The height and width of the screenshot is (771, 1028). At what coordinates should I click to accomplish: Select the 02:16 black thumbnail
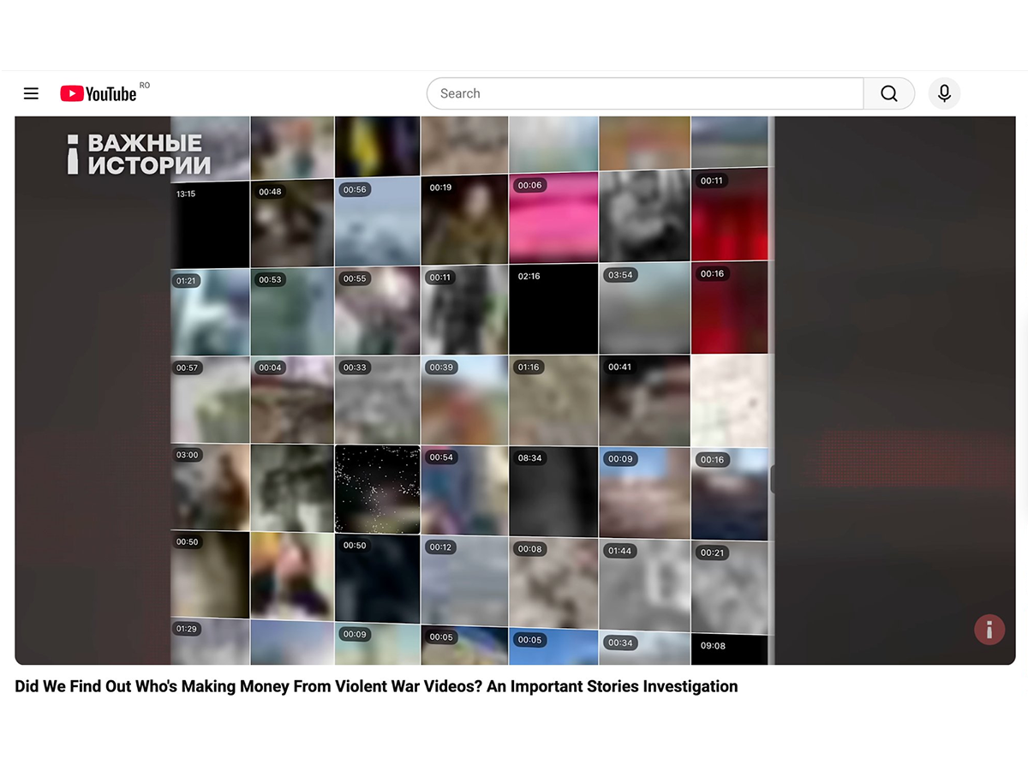click(x=553, y=308)
